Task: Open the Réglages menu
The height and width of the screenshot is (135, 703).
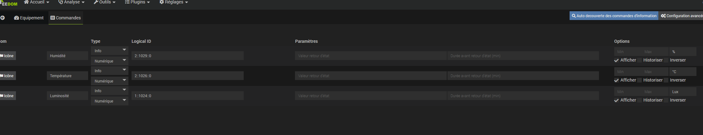Action: tap(174, 2)
